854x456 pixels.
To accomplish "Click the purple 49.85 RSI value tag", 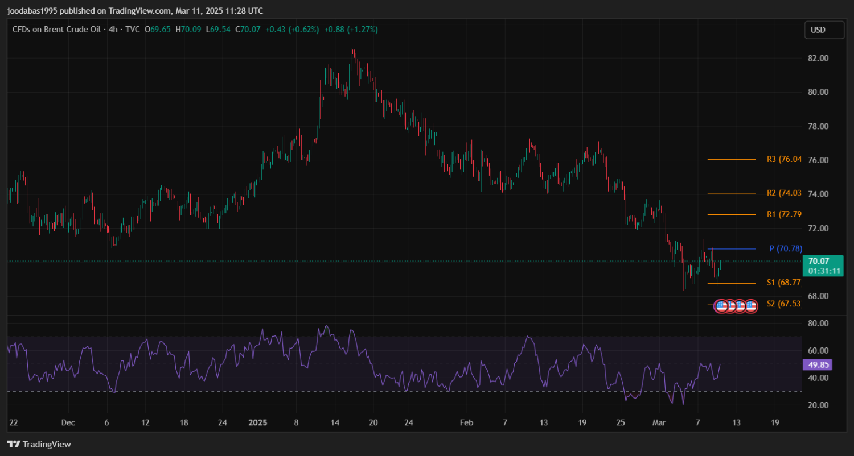I will [x=819, y=364].
